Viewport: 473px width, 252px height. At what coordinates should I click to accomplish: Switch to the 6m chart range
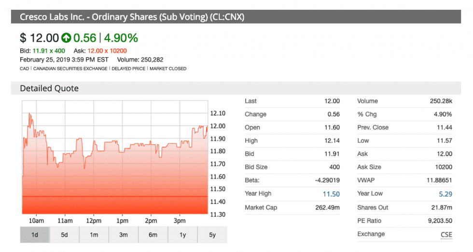click(153, 235)
